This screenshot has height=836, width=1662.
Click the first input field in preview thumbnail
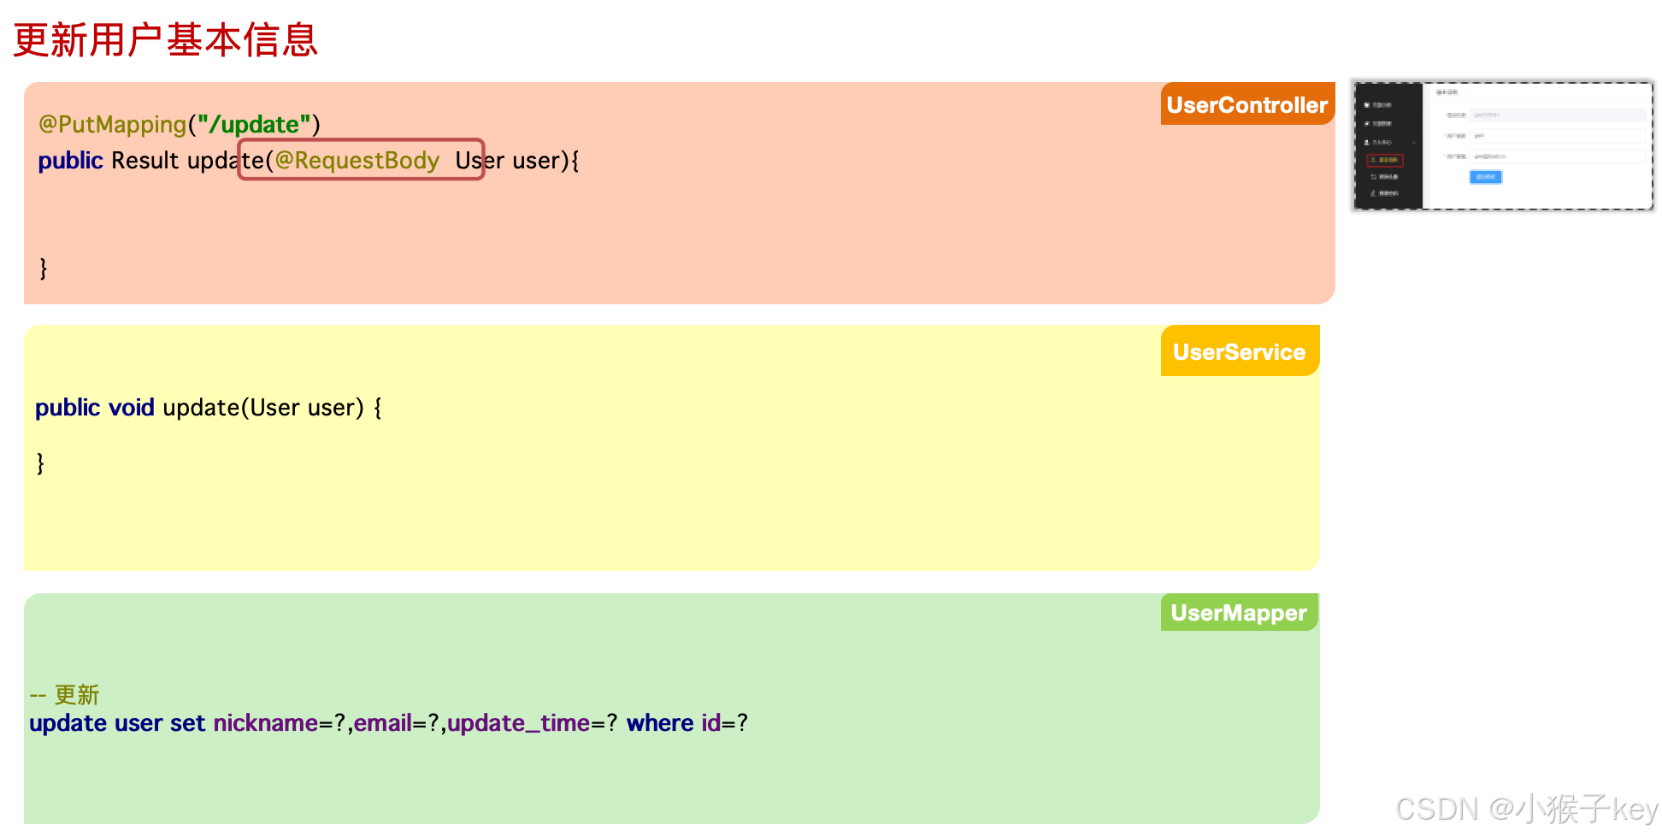tap(1558, 115)
